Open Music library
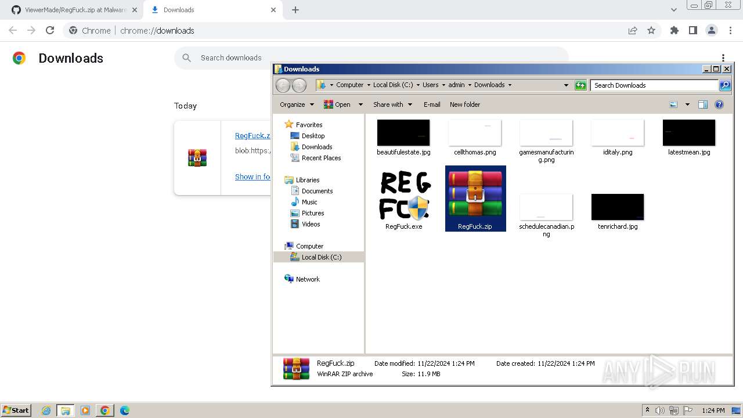Screen dimensions: 743x418 coord(309,202)
